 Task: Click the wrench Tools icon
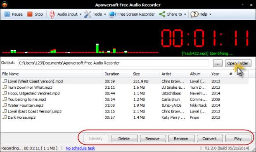[88, 14]
